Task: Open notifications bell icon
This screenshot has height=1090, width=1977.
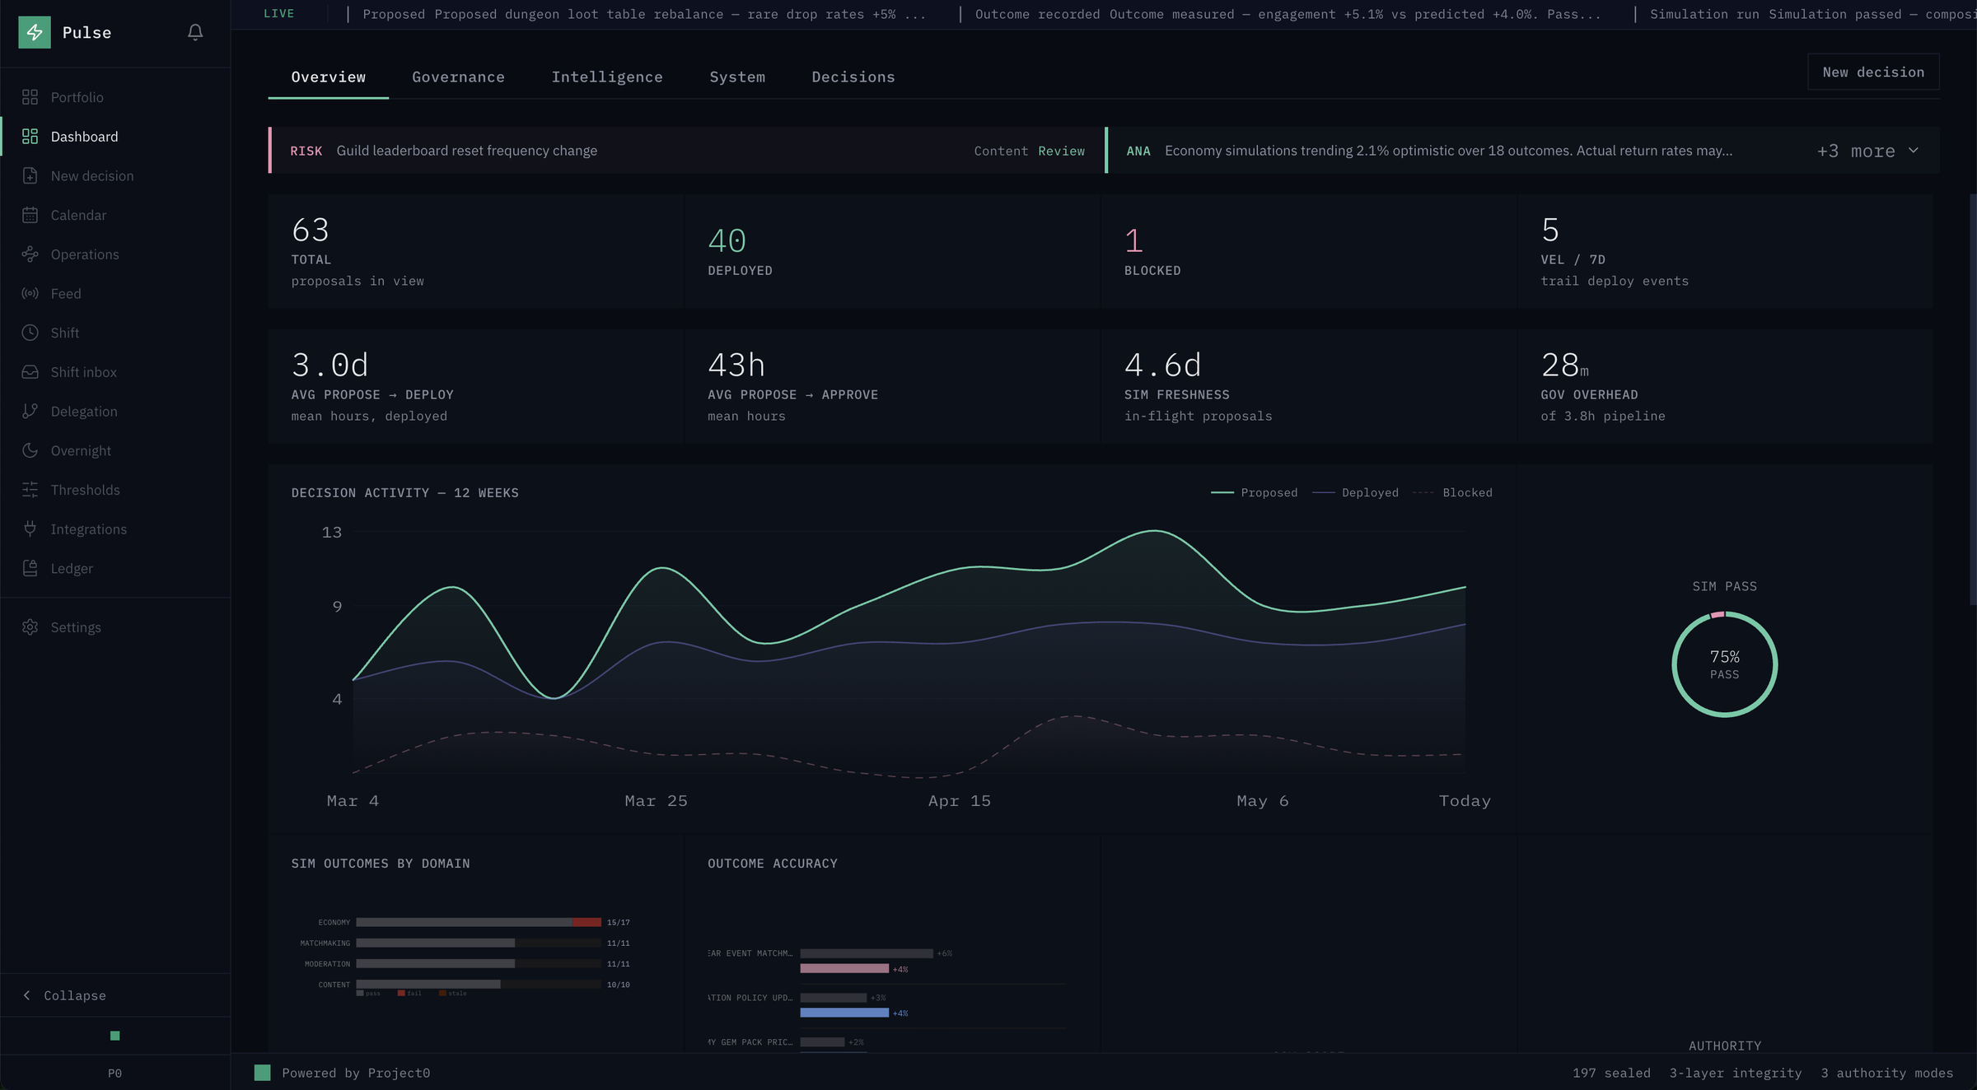Action: (x=195, y=32)
